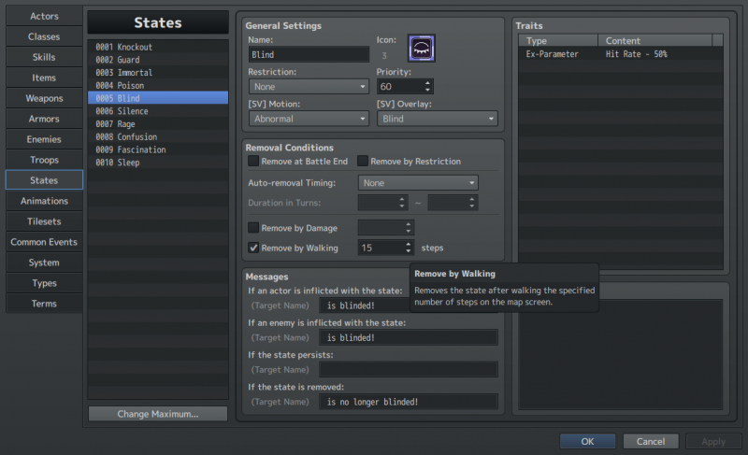Click the actor inflicted message field
The image size is (748, 455).
tap(365, 306)
